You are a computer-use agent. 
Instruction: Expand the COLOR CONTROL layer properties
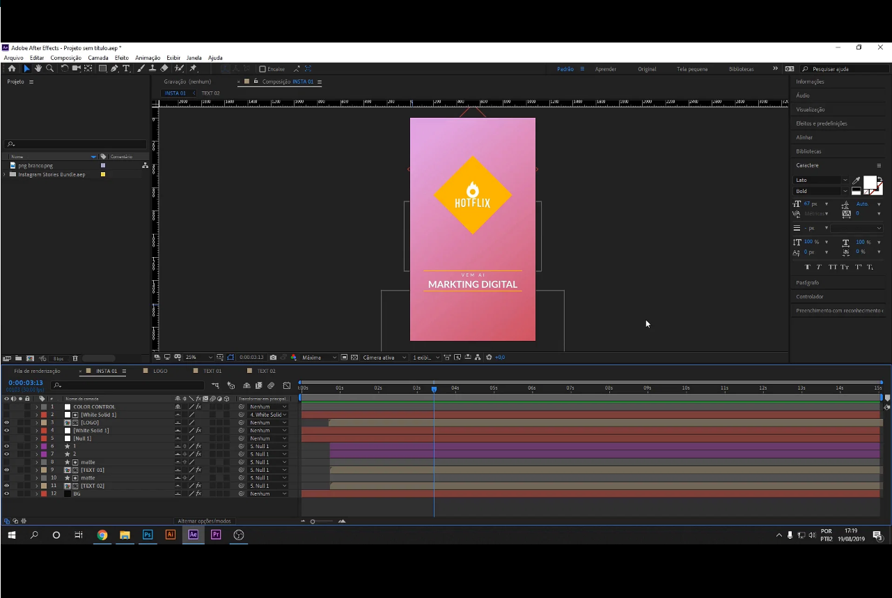pos(37,407)
